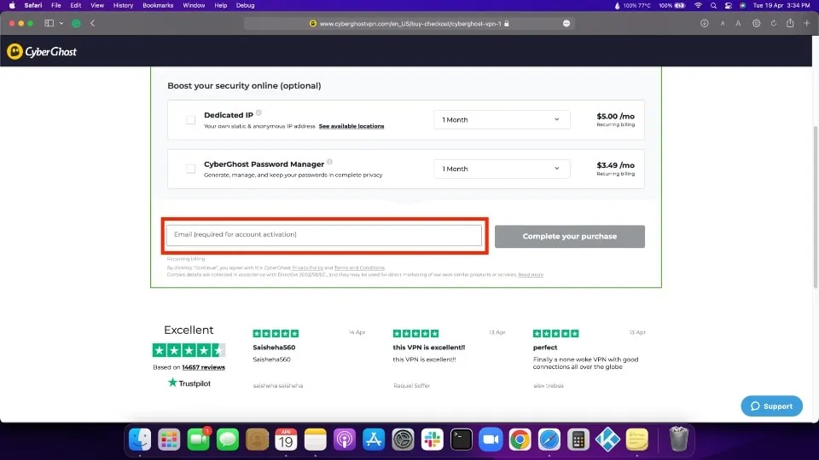Open Safari downloads list
Screen dimensions: 819x460
coord(705,23)
